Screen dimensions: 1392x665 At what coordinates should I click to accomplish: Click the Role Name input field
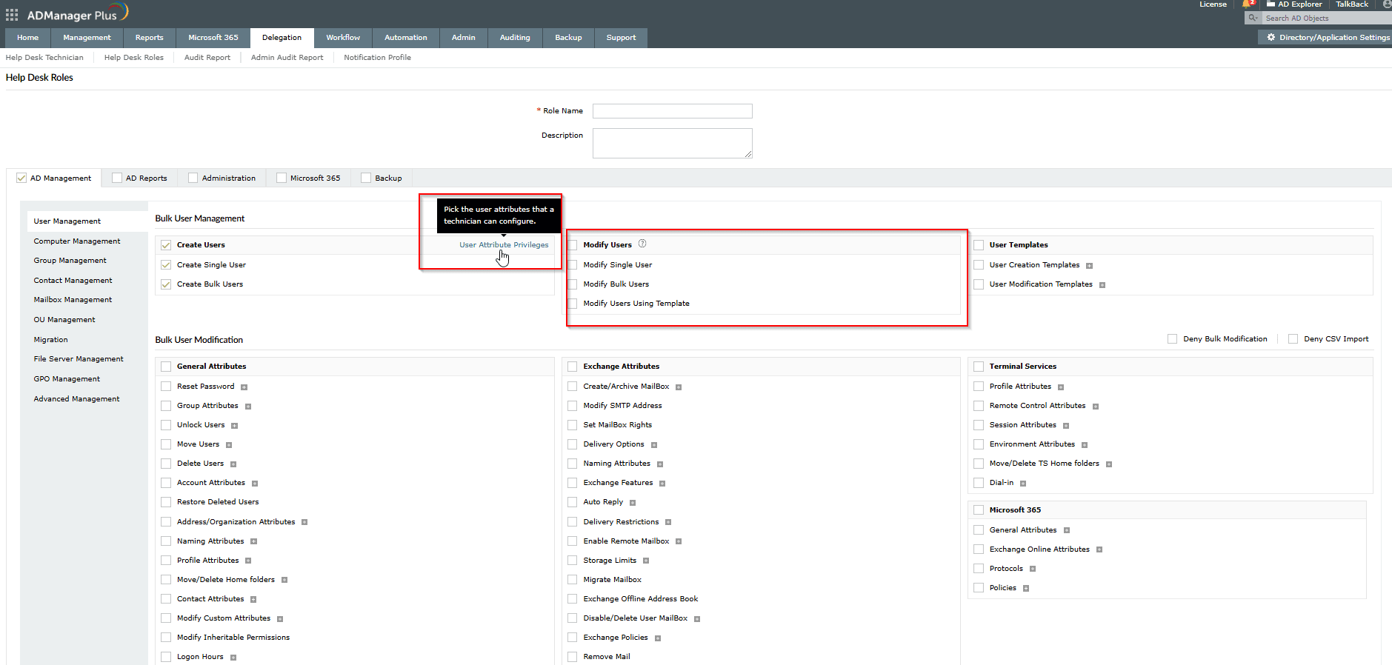pos(672,111)
